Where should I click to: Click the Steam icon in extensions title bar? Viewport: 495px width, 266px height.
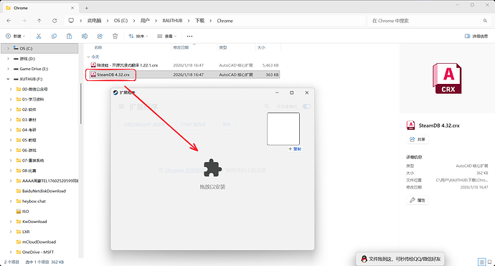[115, 92]
